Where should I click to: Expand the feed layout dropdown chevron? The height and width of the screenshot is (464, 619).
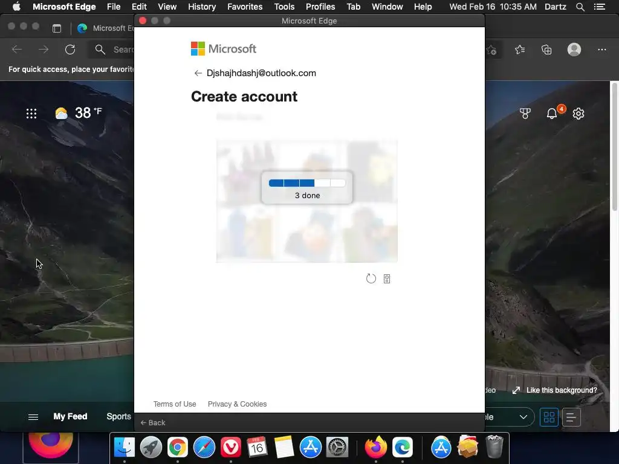[523, 417]
